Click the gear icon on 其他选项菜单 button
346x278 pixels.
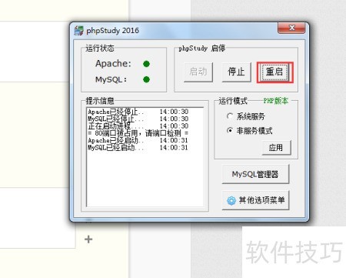[231, 200]
